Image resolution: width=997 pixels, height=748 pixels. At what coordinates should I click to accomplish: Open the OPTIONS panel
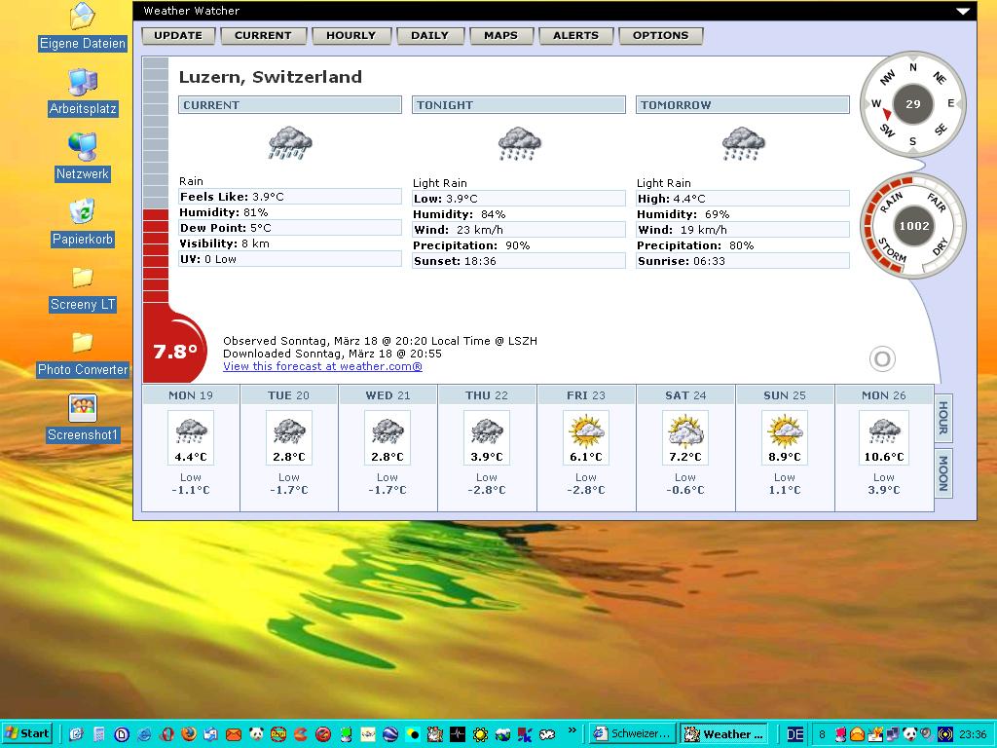(x=660, y=36)
